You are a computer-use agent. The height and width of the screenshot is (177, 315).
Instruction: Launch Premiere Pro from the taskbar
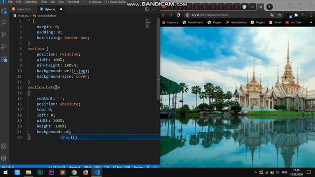[x=51, y=173]
